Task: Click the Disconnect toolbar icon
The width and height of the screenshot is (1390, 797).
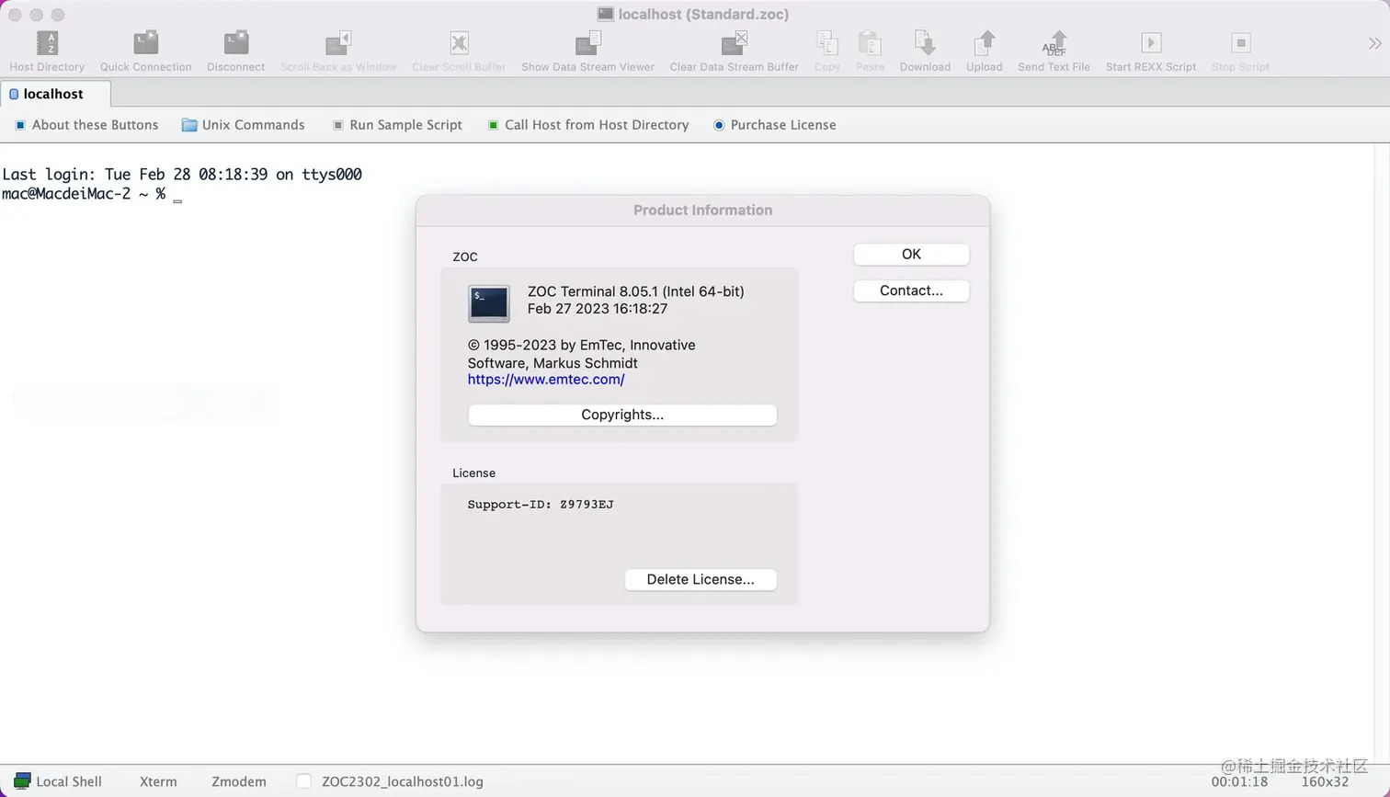Action: [x=235, y=43]
